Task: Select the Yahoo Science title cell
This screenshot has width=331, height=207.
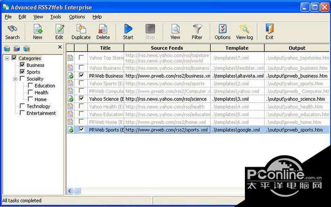Action: click(106, 99)
